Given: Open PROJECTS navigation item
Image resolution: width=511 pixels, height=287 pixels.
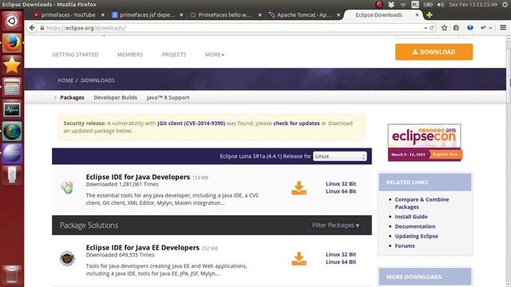Looking at the screenshot, I should [x=174, y=54].
